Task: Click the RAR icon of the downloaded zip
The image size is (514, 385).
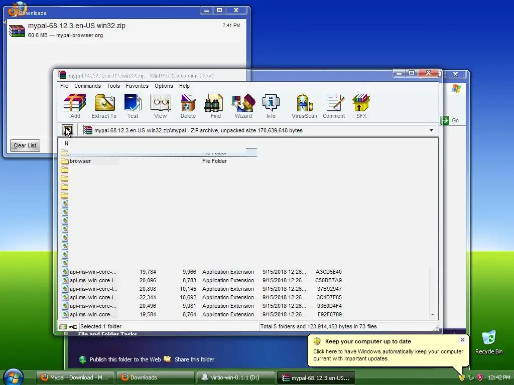Action: [x=17, y=31]
